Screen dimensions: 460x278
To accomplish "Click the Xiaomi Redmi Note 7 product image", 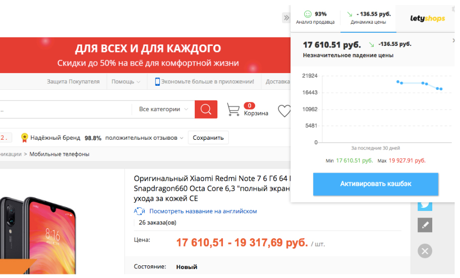I will 37,235.
